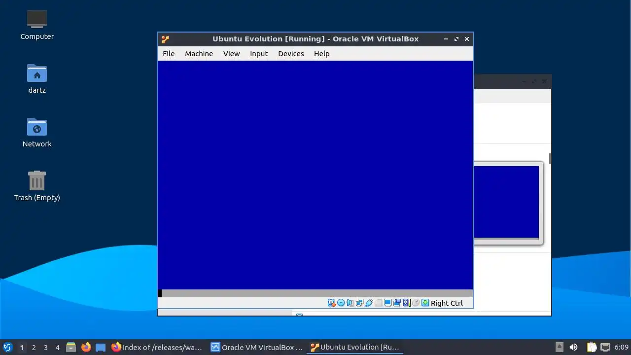Click the show desktop panel icon
Screen dimensions: 631x355
click(101, 347)
